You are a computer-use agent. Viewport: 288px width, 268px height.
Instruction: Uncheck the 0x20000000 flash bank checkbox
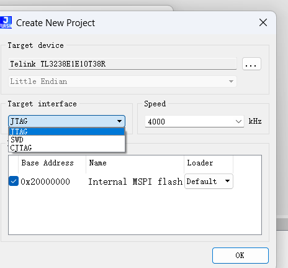[14, 181]
